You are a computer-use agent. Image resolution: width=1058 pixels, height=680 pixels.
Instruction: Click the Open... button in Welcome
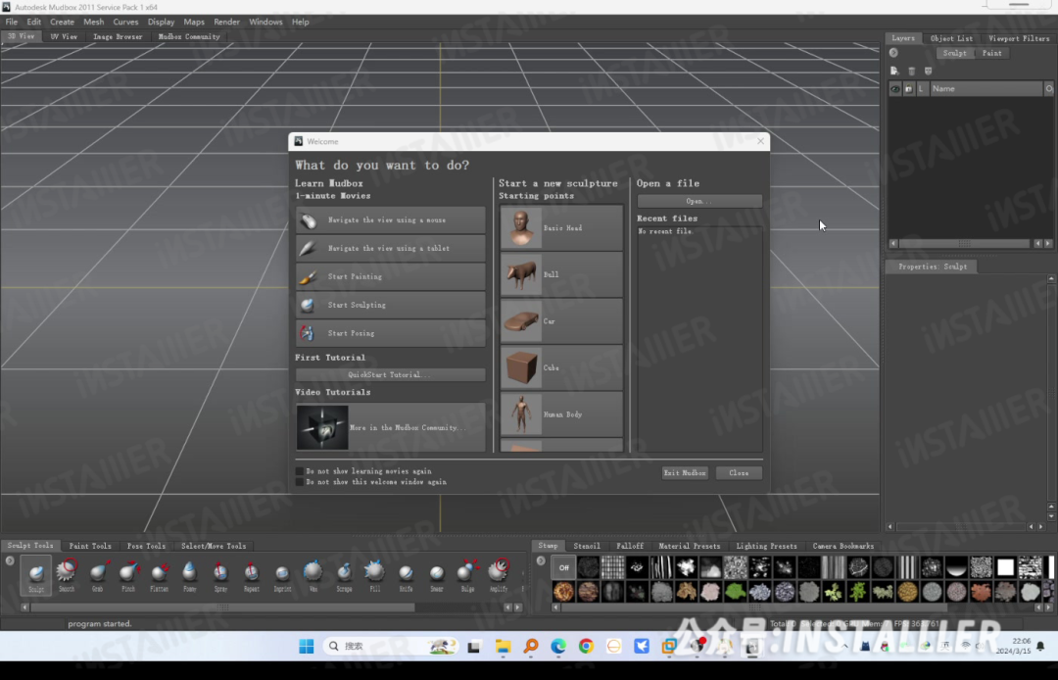tap(699, 201)
